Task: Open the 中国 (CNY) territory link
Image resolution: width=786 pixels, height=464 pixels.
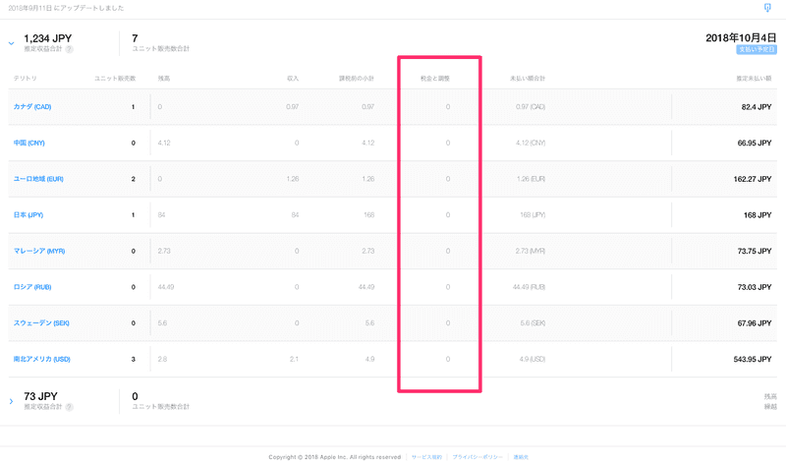Action: (x=29, y=143)
